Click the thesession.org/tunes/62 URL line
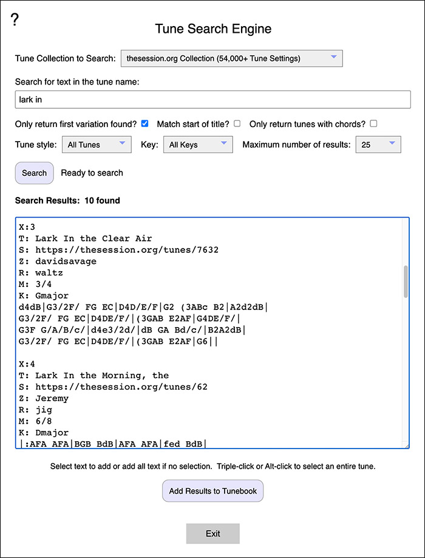This screenshot has height=558, width=425. [114, 387]
